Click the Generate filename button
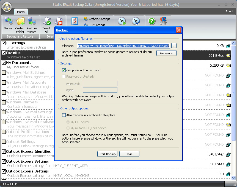The height and width of the screenshot is (187, 237). tap(166, 53)
